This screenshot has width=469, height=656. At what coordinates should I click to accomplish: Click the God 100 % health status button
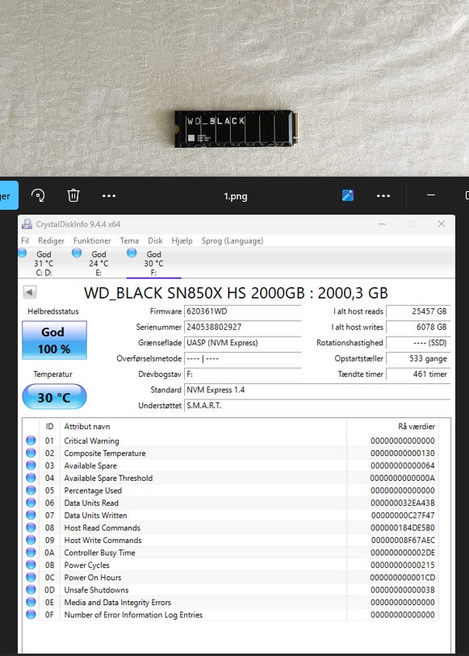pos(54,341)
